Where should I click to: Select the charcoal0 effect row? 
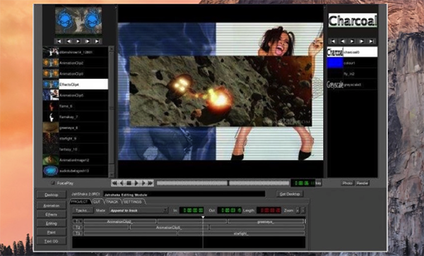353,51
